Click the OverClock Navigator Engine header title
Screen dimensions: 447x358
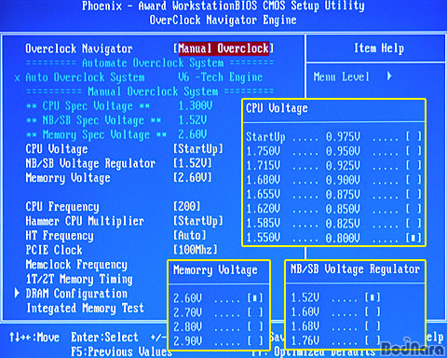coord(223,20)
